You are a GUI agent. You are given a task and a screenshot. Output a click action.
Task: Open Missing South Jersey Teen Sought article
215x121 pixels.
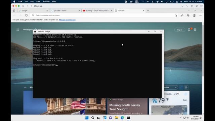coord(125,107)
